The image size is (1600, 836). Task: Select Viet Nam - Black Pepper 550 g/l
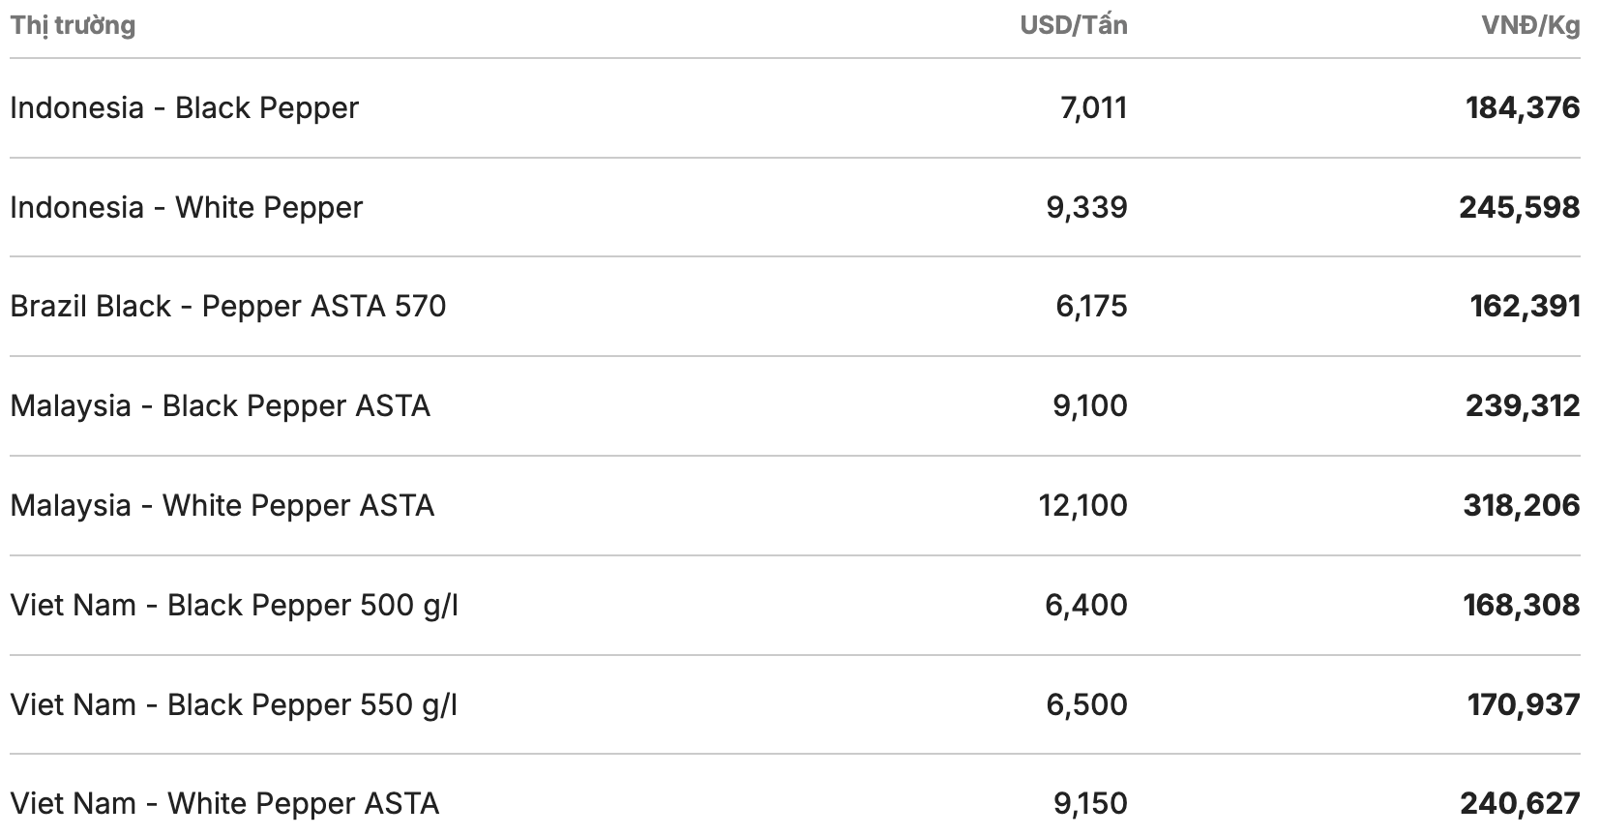tap(233, 704)
